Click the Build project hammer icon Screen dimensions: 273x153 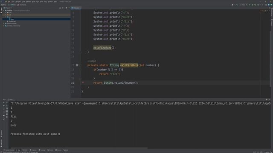coord(237,5)
